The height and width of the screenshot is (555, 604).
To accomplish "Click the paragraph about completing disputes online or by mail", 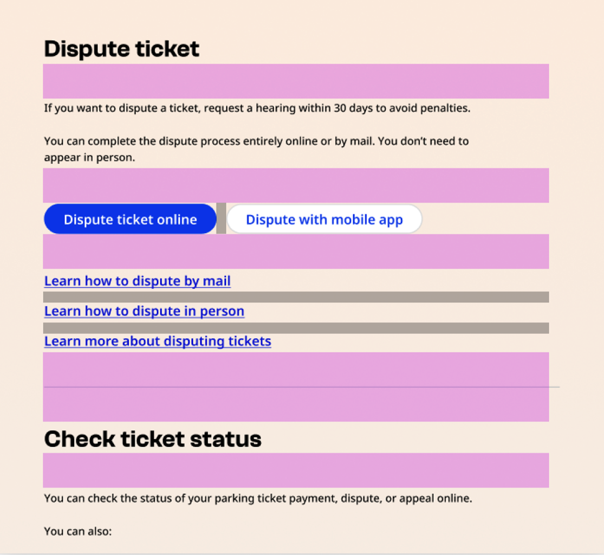I will pyautogui.click(x=257, y=149).
